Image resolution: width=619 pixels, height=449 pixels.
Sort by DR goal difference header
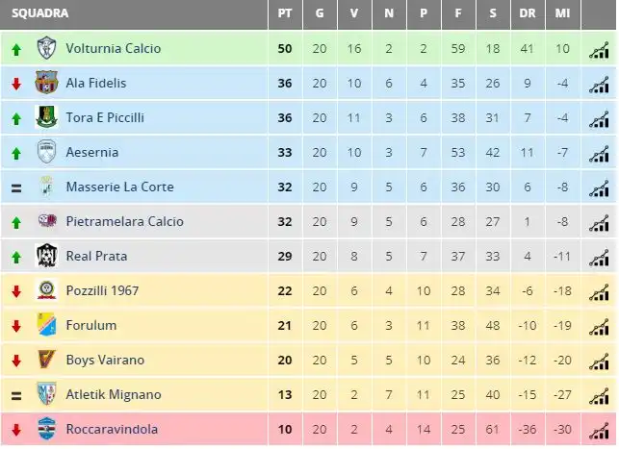528,13
